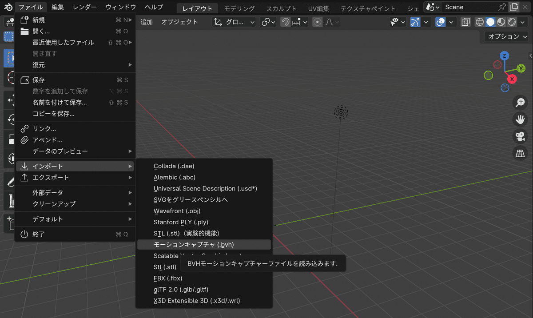Import モーションキャプチャ (.bvh) file
The image size is (533, 318).
point(204,245)
